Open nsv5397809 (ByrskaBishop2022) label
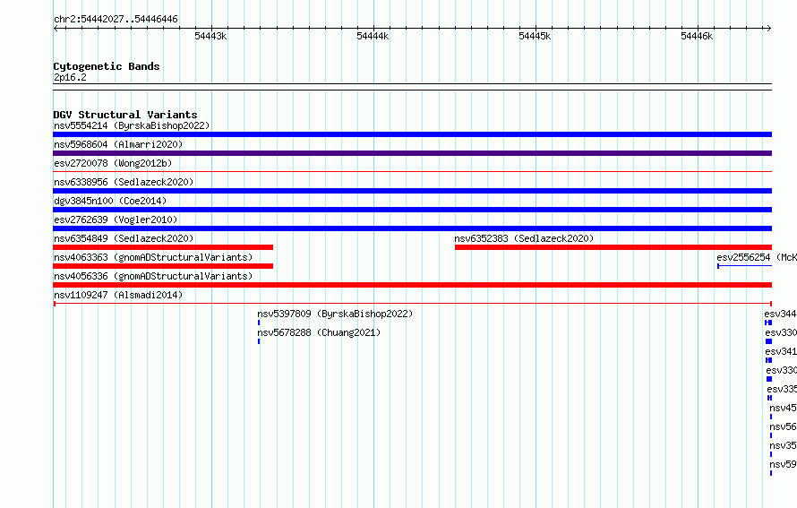797x508 pixels. pyautogui.click(x=335, y=314)
